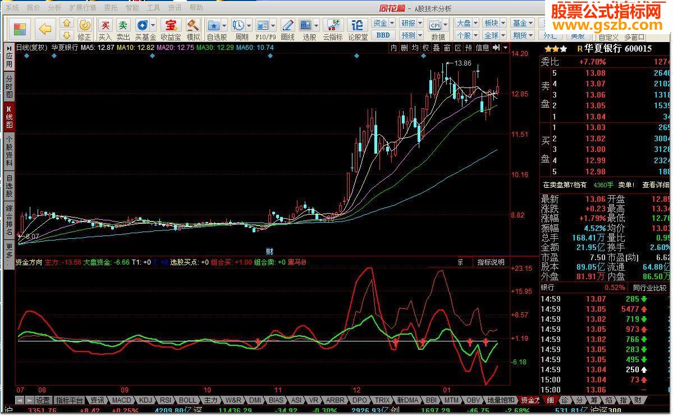Image resolution: width=673 pixels, height=416 pixels.
Task: Go back with the yellow left arrow
Action: click(x=45, y=29)
